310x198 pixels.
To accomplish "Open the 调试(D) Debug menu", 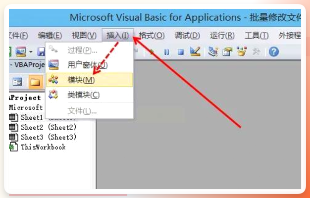I will point(187,36).
